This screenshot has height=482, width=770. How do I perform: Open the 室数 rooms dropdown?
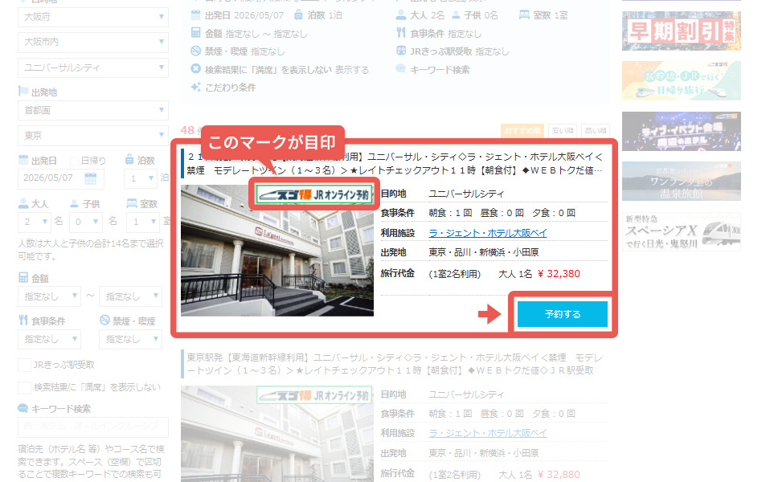[x=143, y=222]
